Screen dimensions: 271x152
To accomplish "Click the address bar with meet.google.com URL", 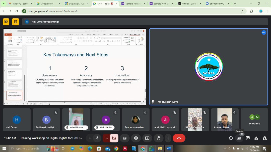I will click(x=133, y=11).
